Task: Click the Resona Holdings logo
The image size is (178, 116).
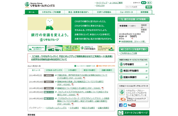Action: (40, 5)
